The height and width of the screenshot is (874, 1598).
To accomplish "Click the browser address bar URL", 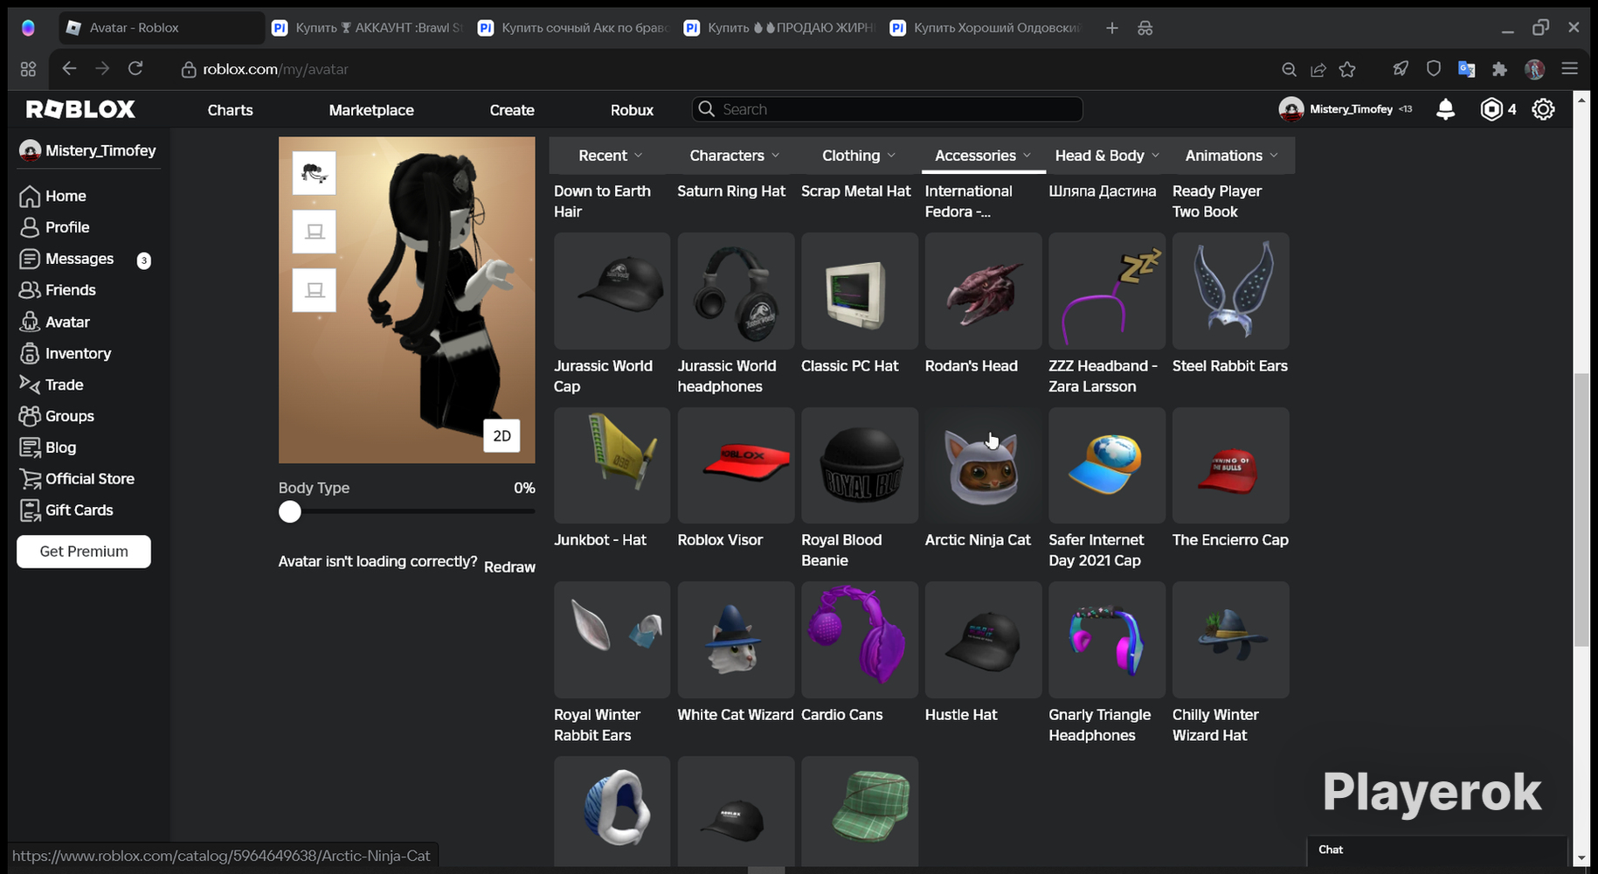I will pos(275,69).
